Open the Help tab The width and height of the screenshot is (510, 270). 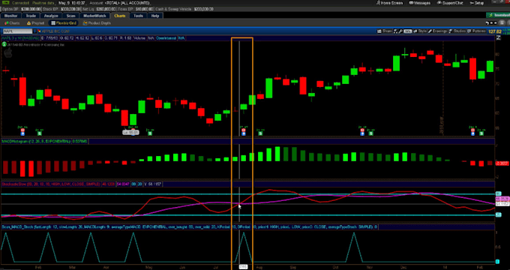[155, 16]
